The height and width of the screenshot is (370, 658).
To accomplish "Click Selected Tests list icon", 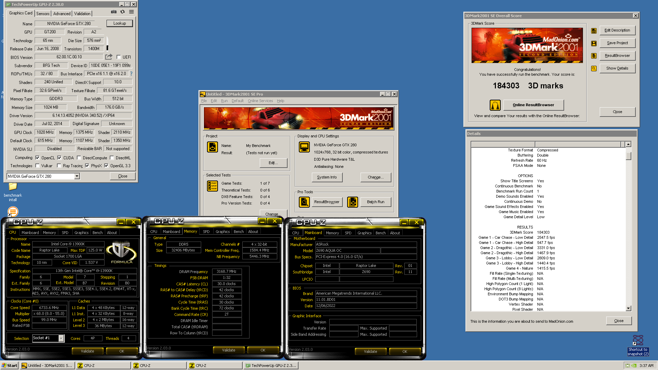I will pyautogui.click(x=212, y=186).
